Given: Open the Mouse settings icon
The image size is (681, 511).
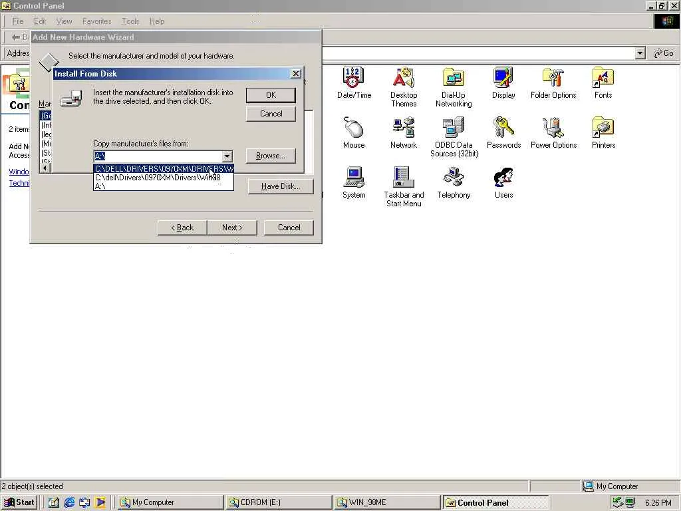Looking at the screenshot, I should [x=354, y=133].
